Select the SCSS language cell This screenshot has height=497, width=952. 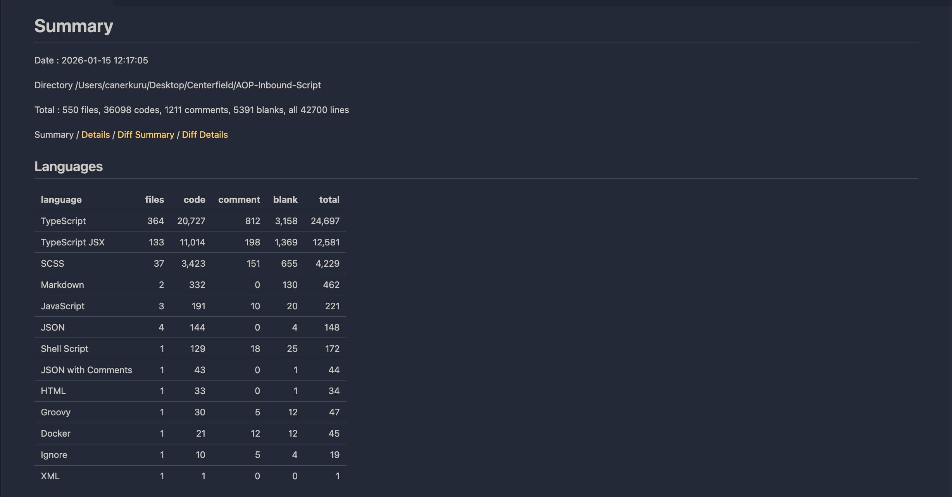click(x=52, y=264)
